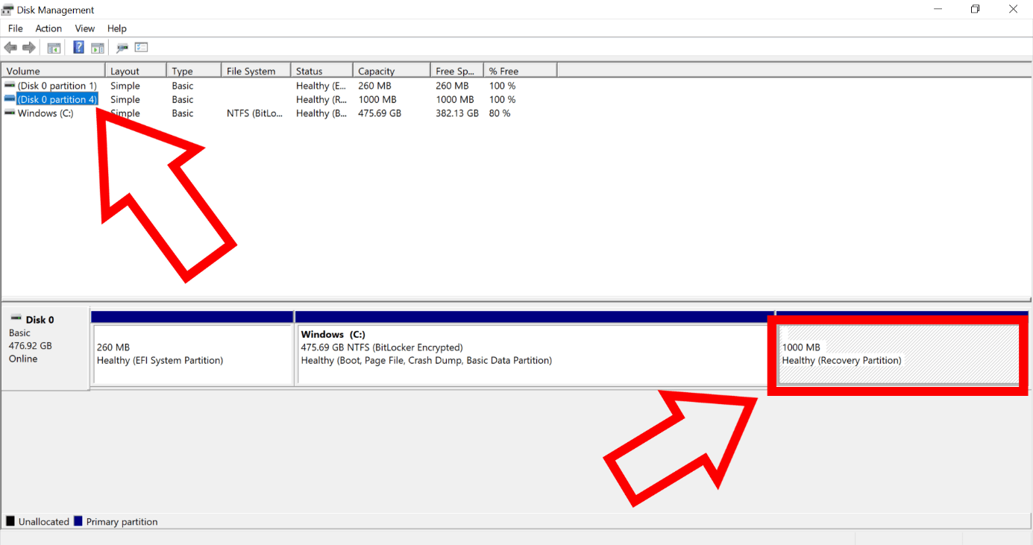Image resolution: width=1033 pixels, height=545 pixels.
Task: Open Help using the blue question mark icon
Action: point(78,47)
